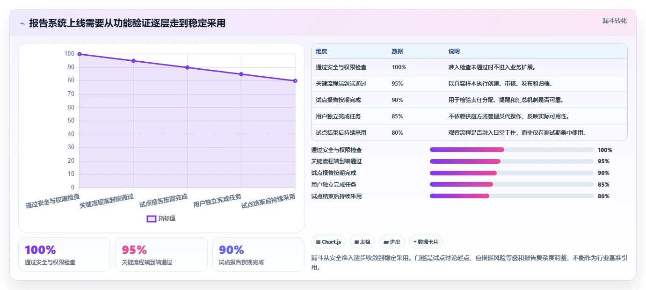646x290 pixels.
Task: Click description 用于检验责任分配、提醒和汇总机制是否可靠
Action: 506,100
